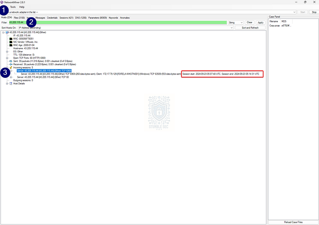Select the Outgoing sessions: 0 row

pyautogui.click(x=23, y=80)
